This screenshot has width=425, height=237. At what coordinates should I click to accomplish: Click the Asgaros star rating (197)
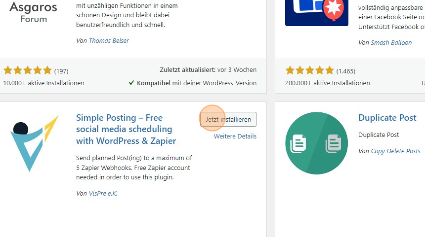click(27, 70)
